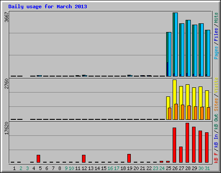Click the 3667 axis value
Viewport: 221px width, 173px height.
click(x=6, y=17)
